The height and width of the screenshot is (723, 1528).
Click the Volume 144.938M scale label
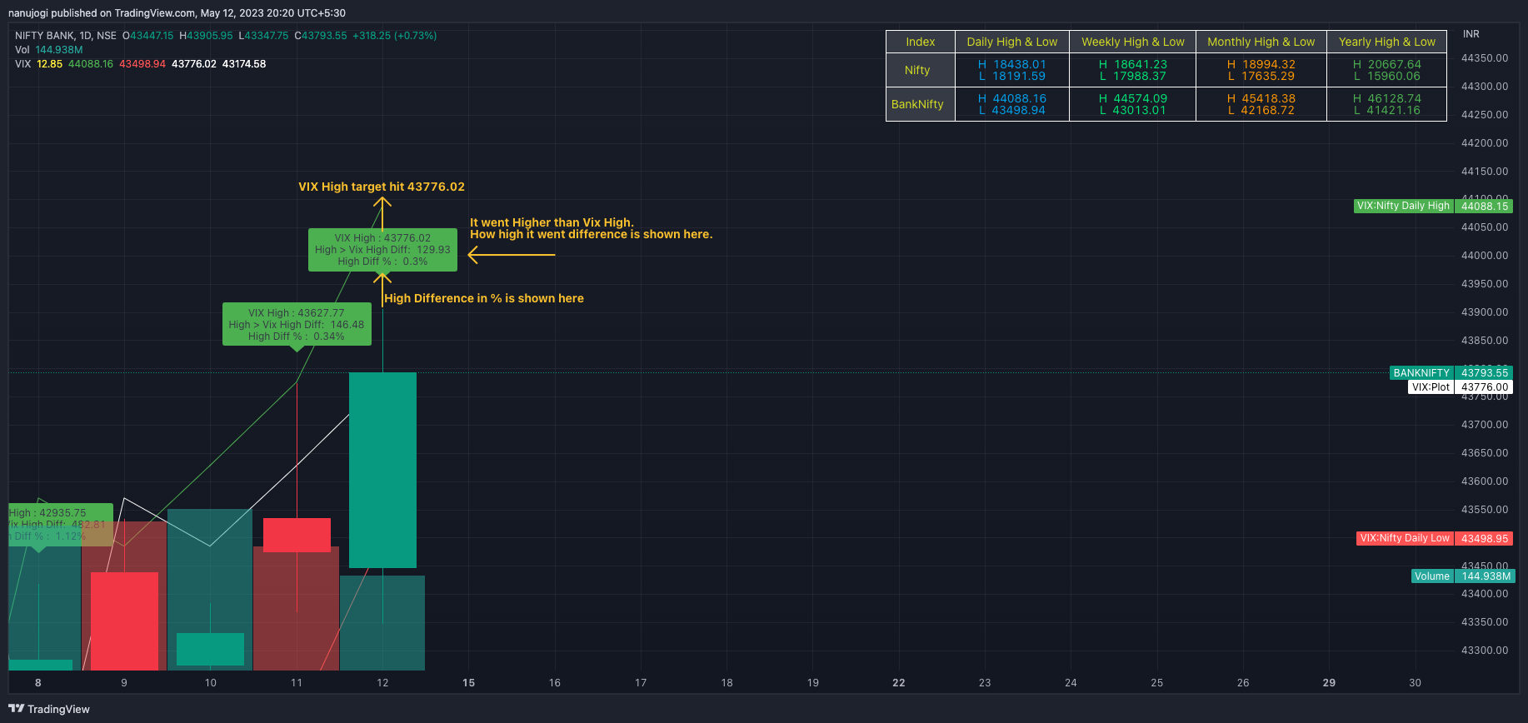[1463, 576]
